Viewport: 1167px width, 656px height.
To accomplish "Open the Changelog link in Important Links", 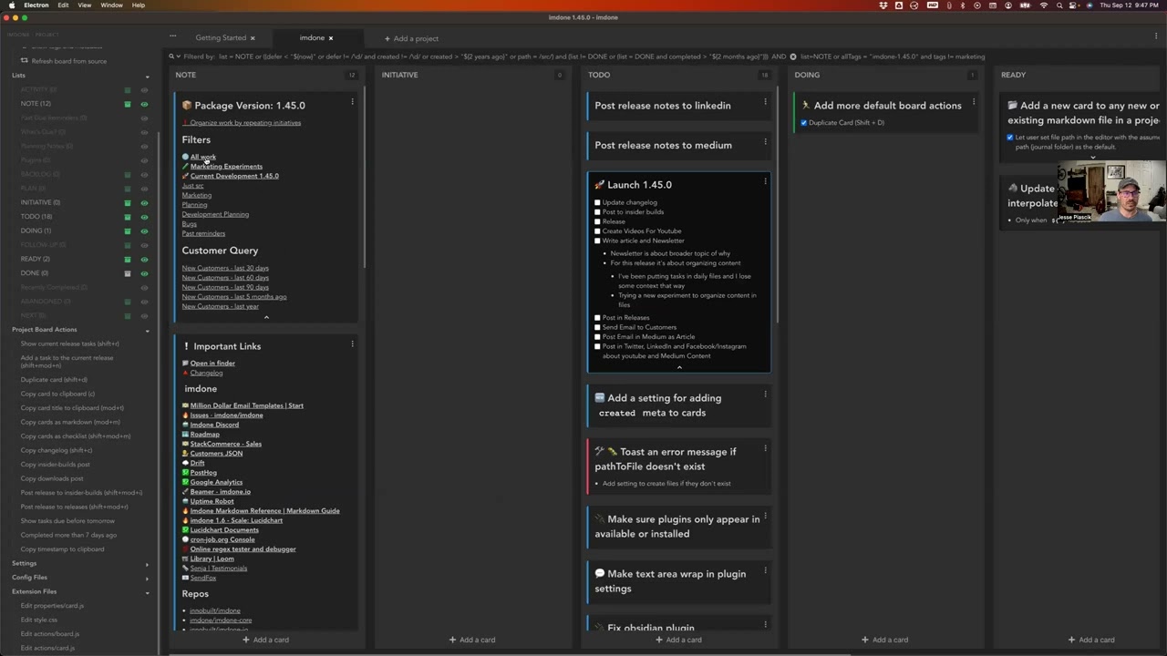I will coord(206,373).
